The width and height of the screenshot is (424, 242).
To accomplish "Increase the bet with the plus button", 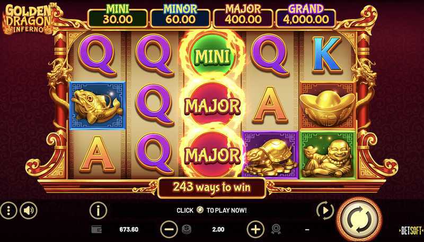I will [x=255, y=229].
